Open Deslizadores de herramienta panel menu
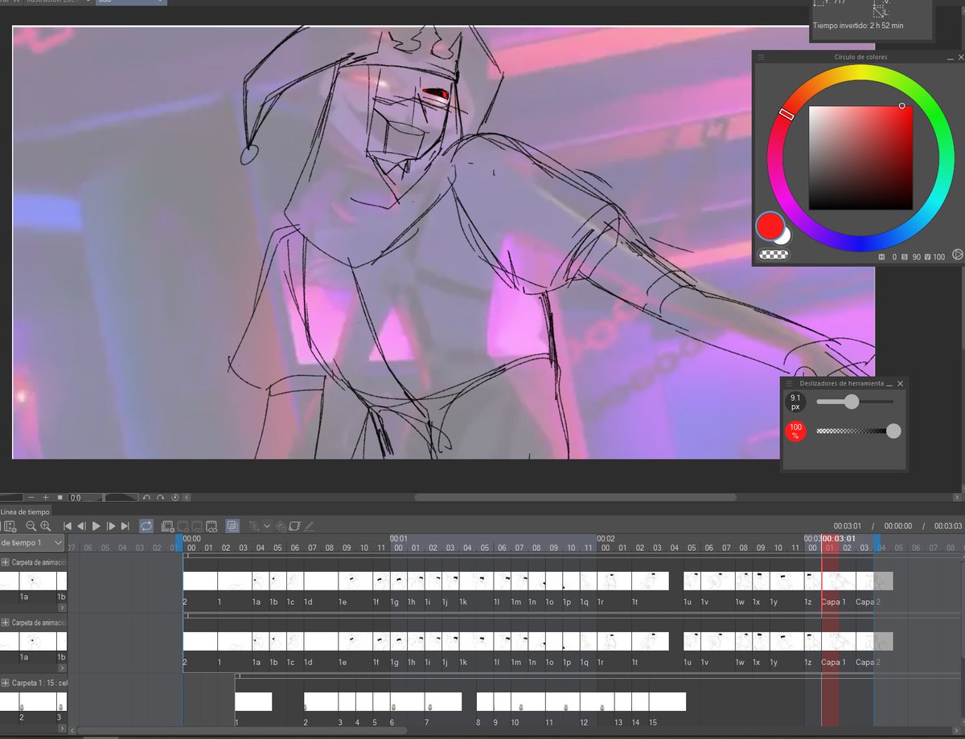The height and width of the screenshot is (739, 965). click(x=789, y=384)
